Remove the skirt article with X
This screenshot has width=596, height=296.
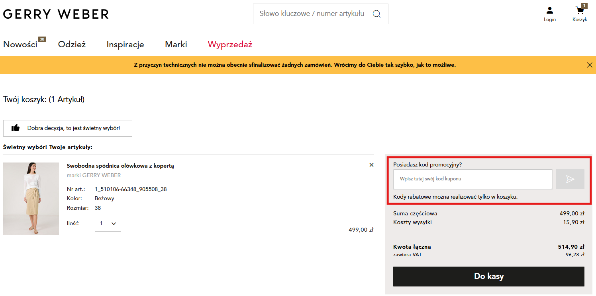point(372,165)
